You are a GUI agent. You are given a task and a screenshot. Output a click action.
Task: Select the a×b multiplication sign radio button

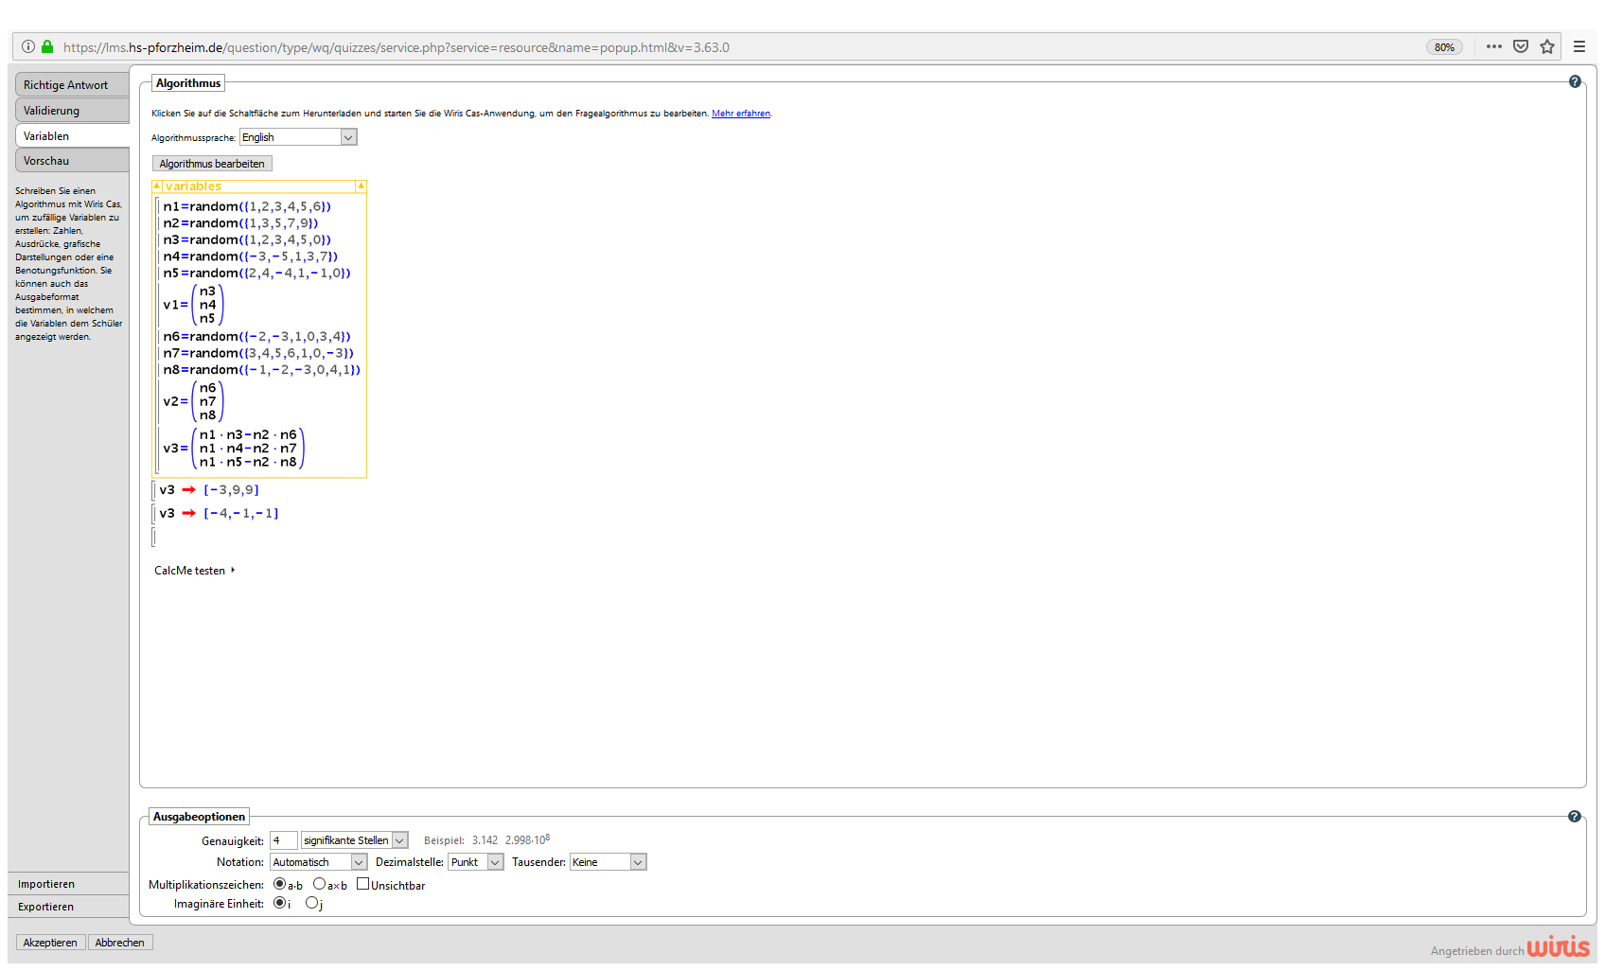320,884
